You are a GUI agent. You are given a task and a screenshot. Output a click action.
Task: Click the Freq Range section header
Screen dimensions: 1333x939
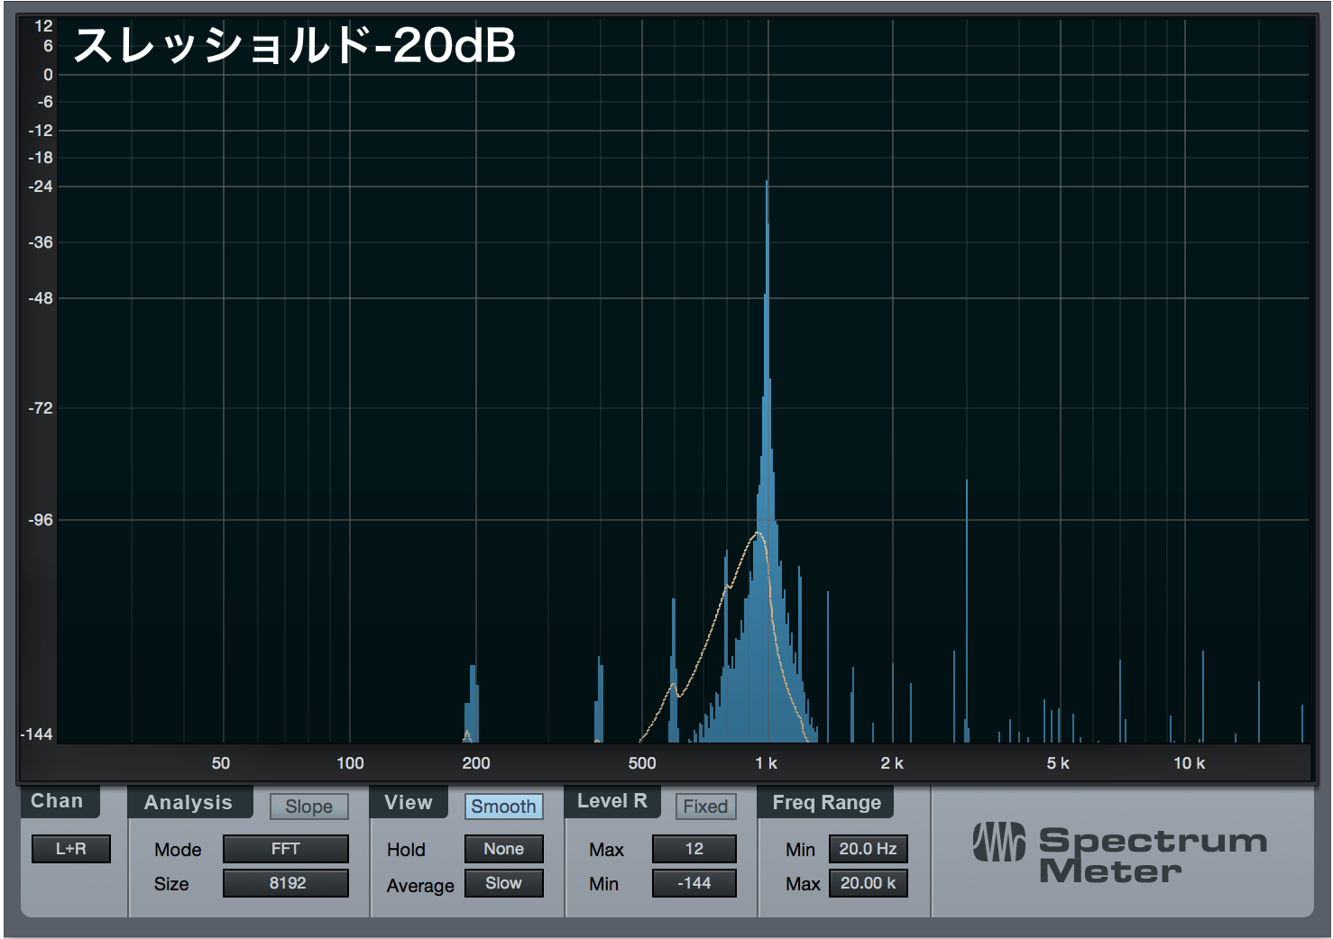pos(826,802)
